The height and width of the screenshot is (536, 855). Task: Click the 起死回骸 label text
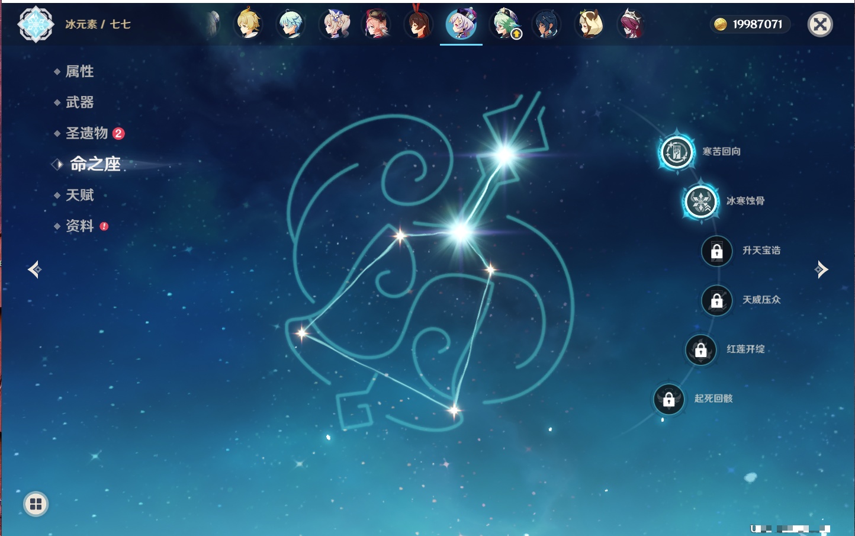713,399
